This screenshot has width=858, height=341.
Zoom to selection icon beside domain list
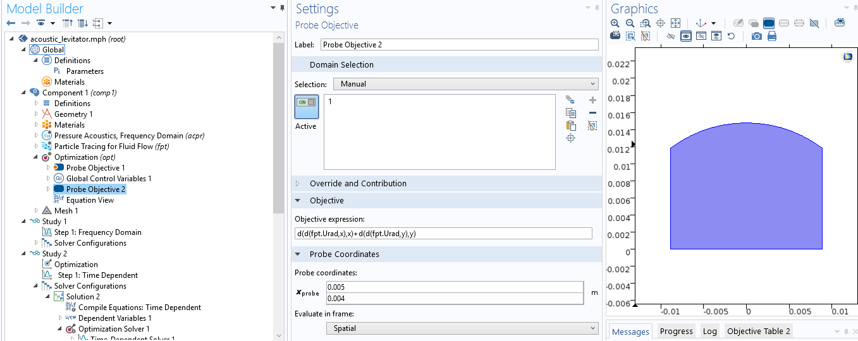570,138
